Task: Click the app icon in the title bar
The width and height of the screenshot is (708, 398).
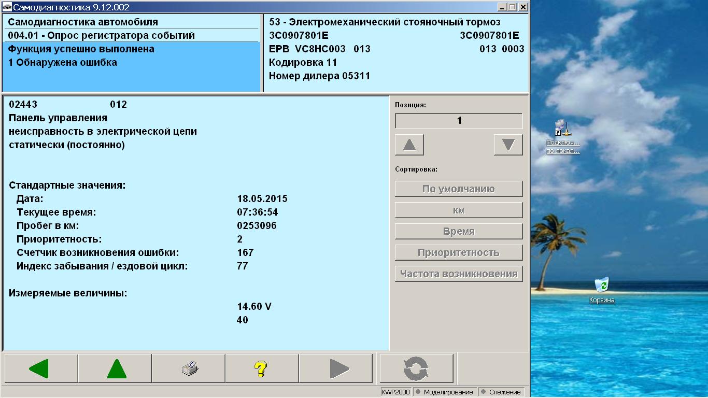Action: tap(7, 7)
